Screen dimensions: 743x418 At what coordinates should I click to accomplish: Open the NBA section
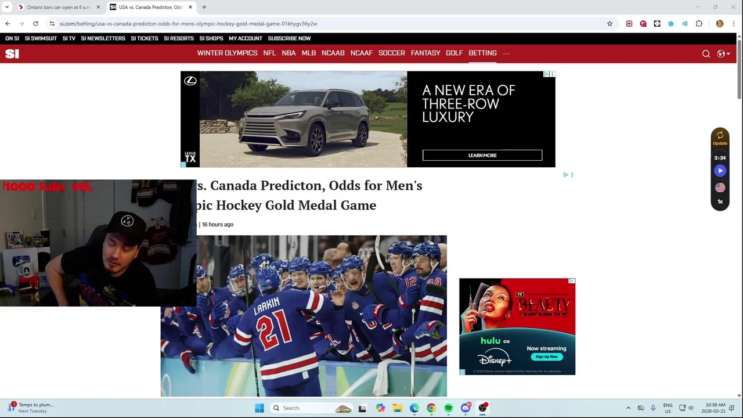pyautogui.click(x=288, y=53)
